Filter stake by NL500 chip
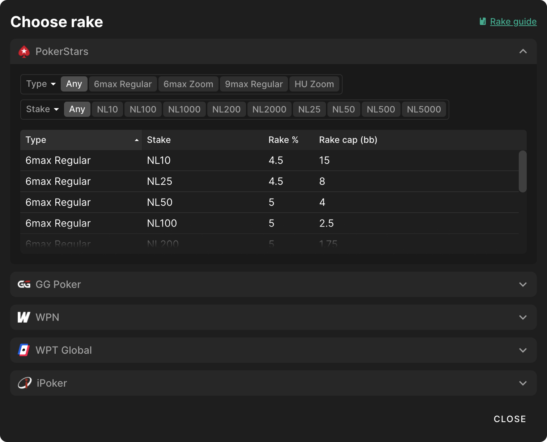Screen dimensions: 547x442 (x=381, y=109)
